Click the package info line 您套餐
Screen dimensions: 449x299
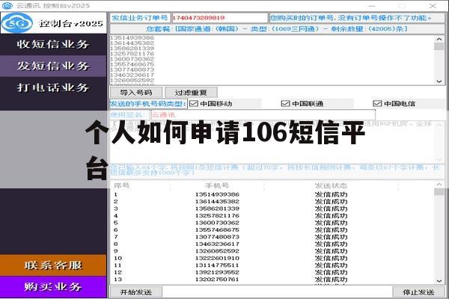click(x=277, y=29)
